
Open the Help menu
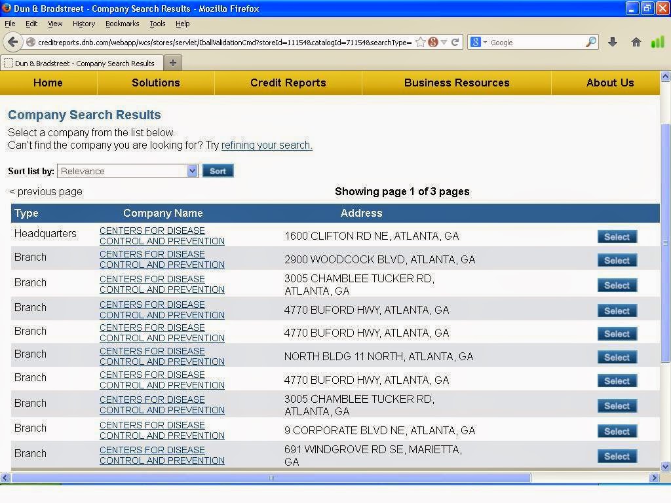pyautogui.click(x=183, y=24)
